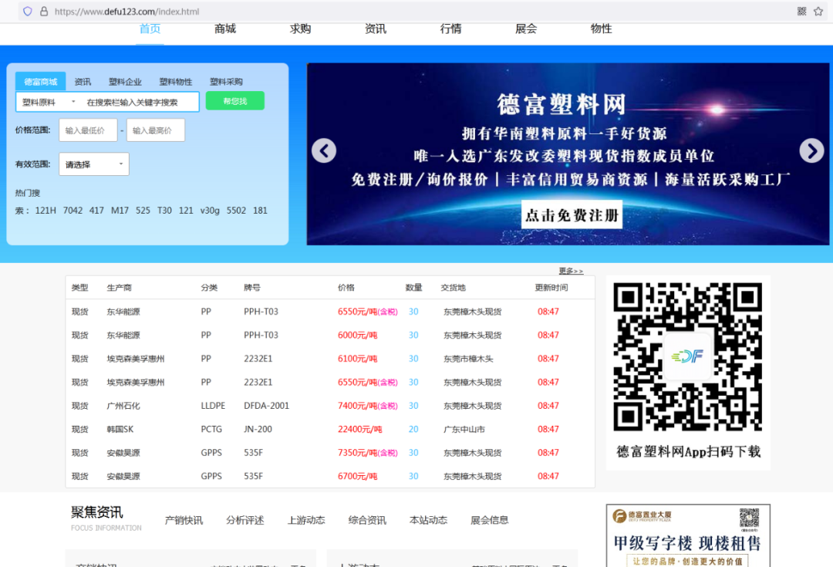Open the 行情 navigation menu
This screenshot has height=567, width=833.
(x=450, y=29)
